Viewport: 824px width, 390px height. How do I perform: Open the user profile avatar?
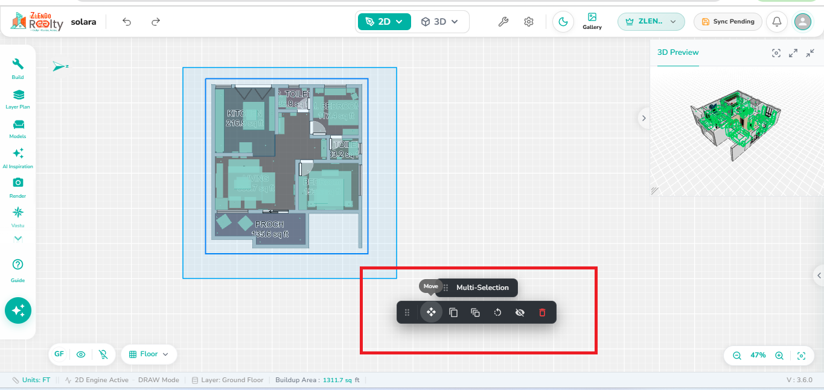[803, 22]
